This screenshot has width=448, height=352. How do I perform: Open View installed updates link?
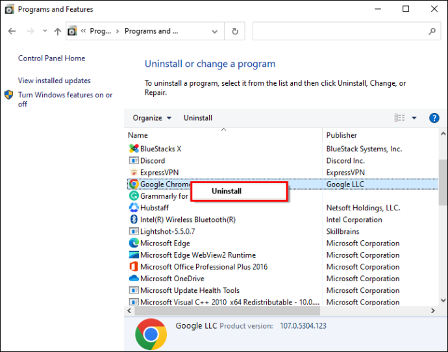tap(55, 81)
